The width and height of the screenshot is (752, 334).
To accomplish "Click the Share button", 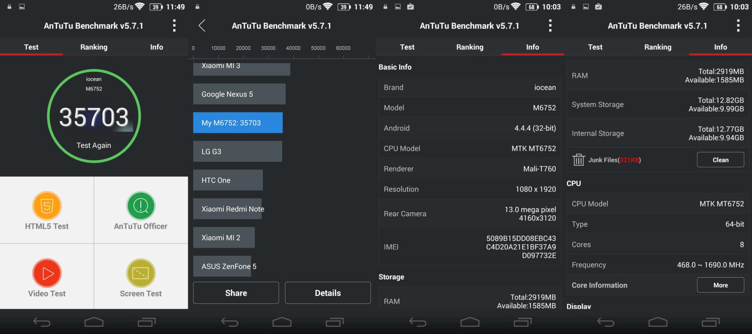I will pyautogui.click(x=236, y=293).
